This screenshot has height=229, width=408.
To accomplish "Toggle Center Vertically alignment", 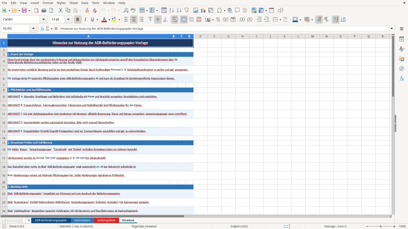I will (x=158, y=20).
